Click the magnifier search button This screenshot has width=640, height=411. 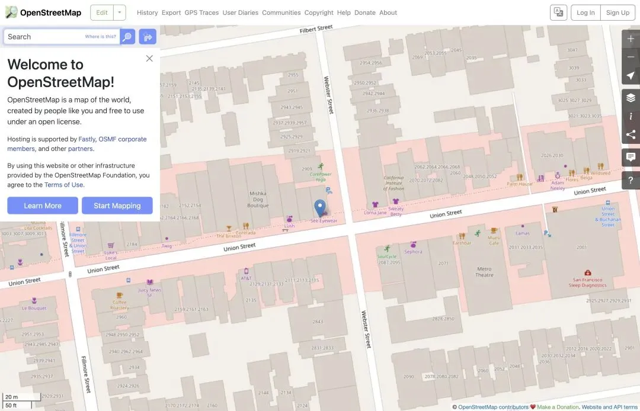[127, 37]
